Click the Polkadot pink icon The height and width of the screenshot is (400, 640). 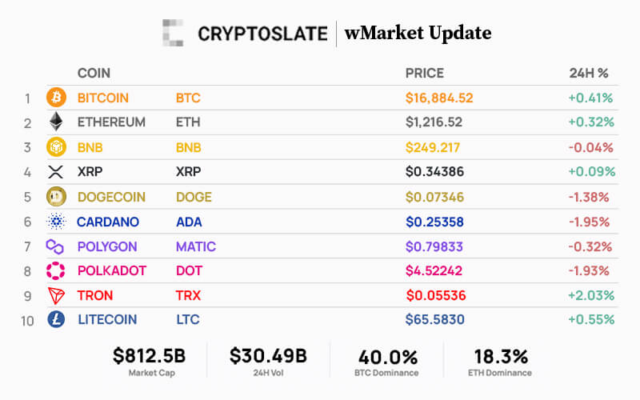click(x=55, y=270)
